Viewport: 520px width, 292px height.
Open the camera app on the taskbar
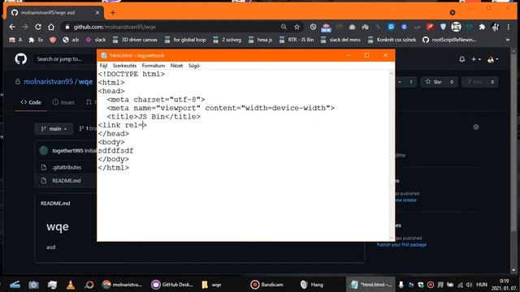[x=33, y=285]
